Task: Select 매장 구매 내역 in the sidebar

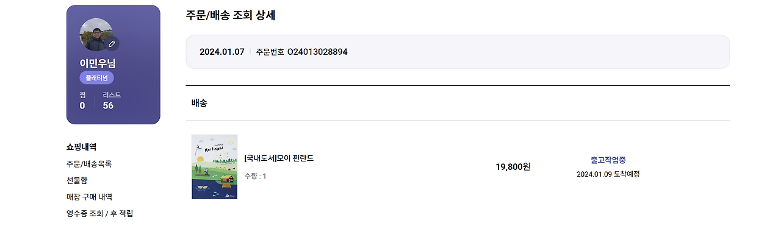Action: [89, 197]
